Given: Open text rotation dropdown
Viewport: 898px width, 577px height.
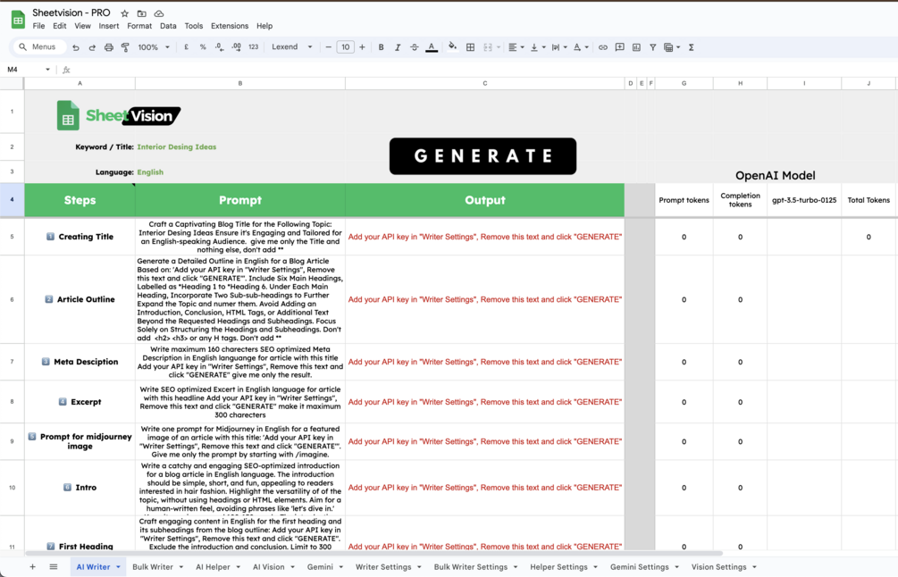Looking at the screenshot, I should click(x=581, y=47).
